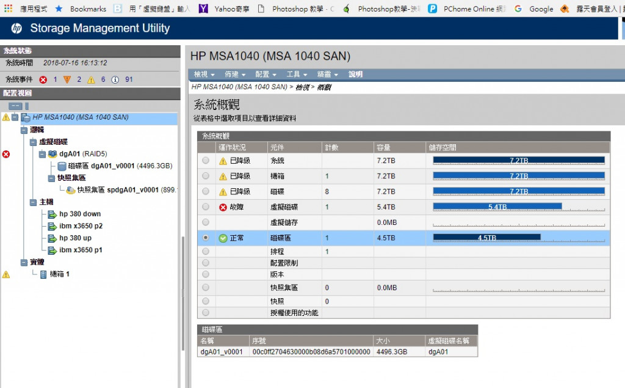Image resolution: width=625 pixels, height=388 pixels.
Task: Open the Google bookmark icon
Action: coord(518,9)
